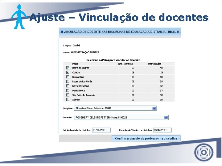Check the Diamantino checkbox
Image resolution: width=222 pixels, height=166 pixels.
point(68,77)
